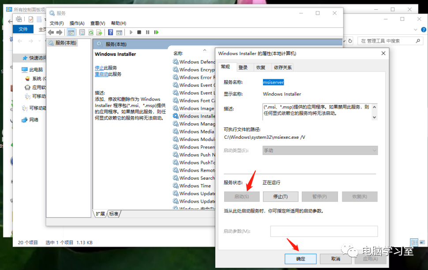Select the Windows Font Ca... service row
The image size is (428, 270).
tap(194, 100)
